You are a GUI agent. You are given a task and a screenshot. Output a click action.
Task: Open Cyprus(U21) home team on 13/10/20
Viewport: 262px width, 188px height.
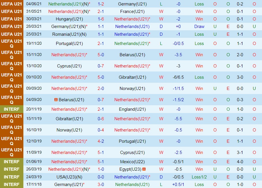pyautogui.click(x=69, y=66)
